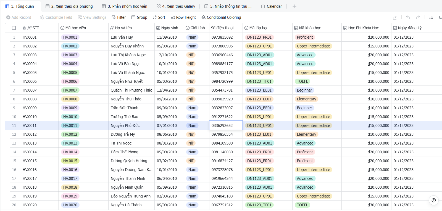Click the name Nguyễn Như Tuyết

[x=127, y=81]
